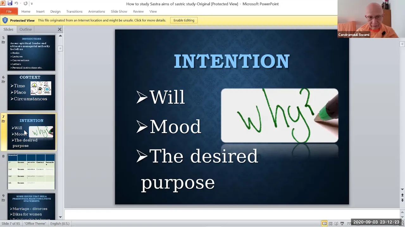The width and height of the screenshot is (405, 227).
Task: Switch to Normal view icon
Action: click(x=325, y=224)
